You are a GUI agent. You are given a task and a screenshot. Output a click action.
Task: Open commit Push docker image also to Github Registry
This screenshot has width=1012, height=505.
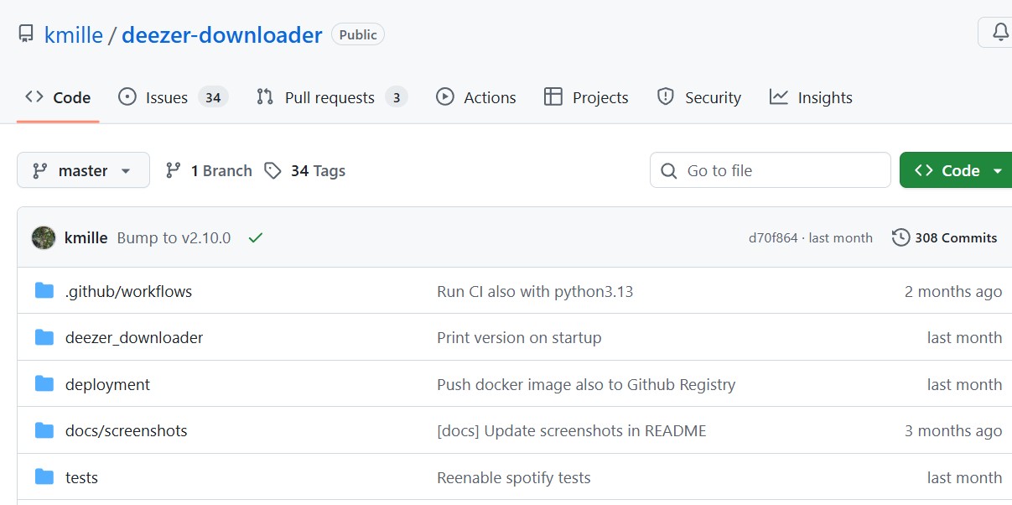pyautogui.click(x=586, y=384)
